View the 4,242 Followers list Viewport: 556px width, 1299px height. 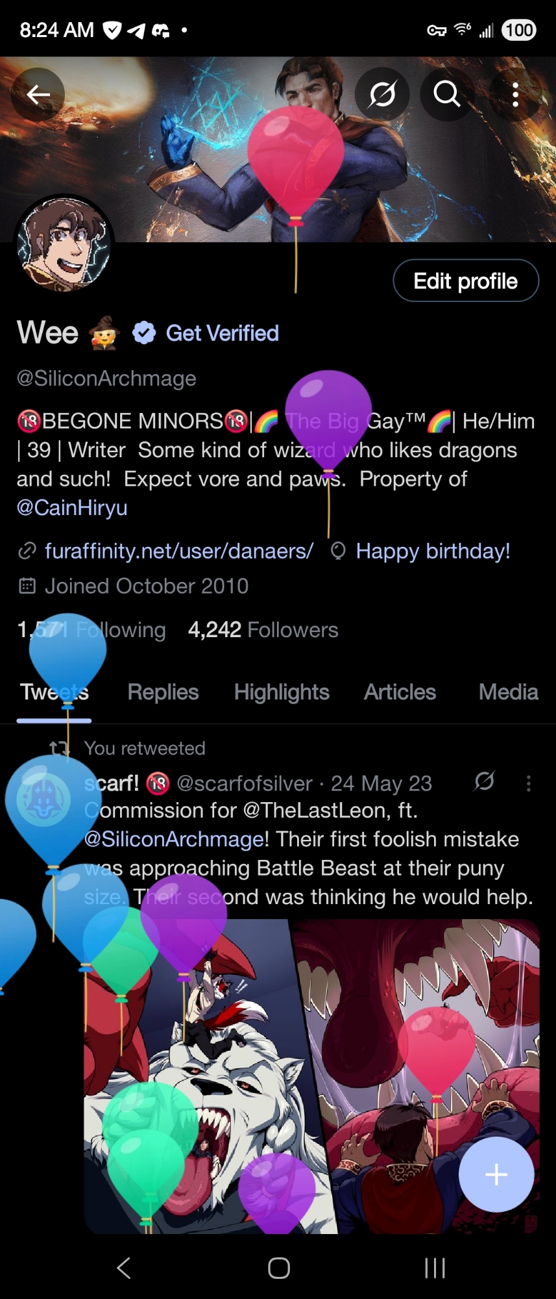263,629
